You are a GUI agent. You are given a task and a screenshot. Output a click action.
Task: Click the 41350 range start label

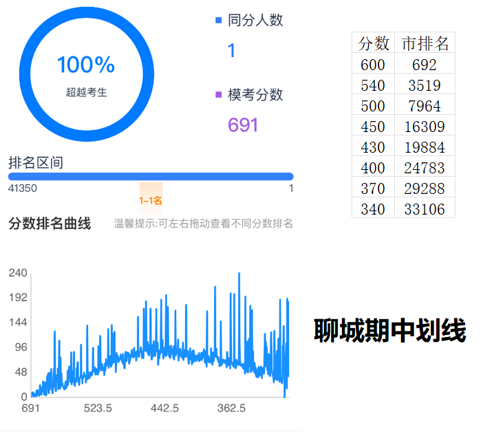click(22, 188)
